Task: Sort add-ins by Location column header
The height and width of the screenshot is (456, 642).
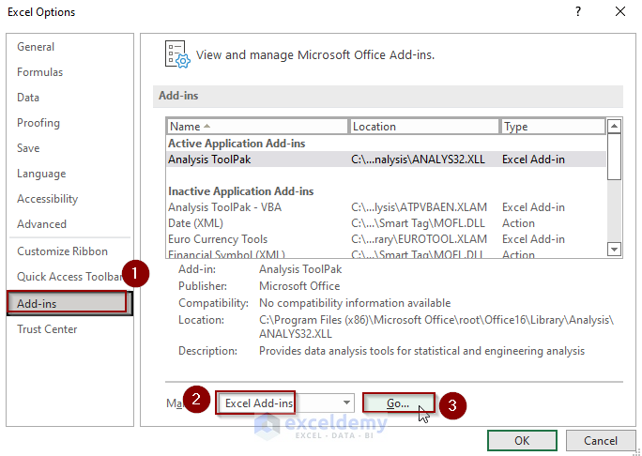Action: pos(423,127)
